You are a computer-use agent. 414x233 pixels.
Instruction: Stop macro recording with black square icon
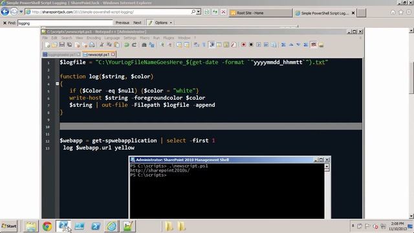click(251, 45)
